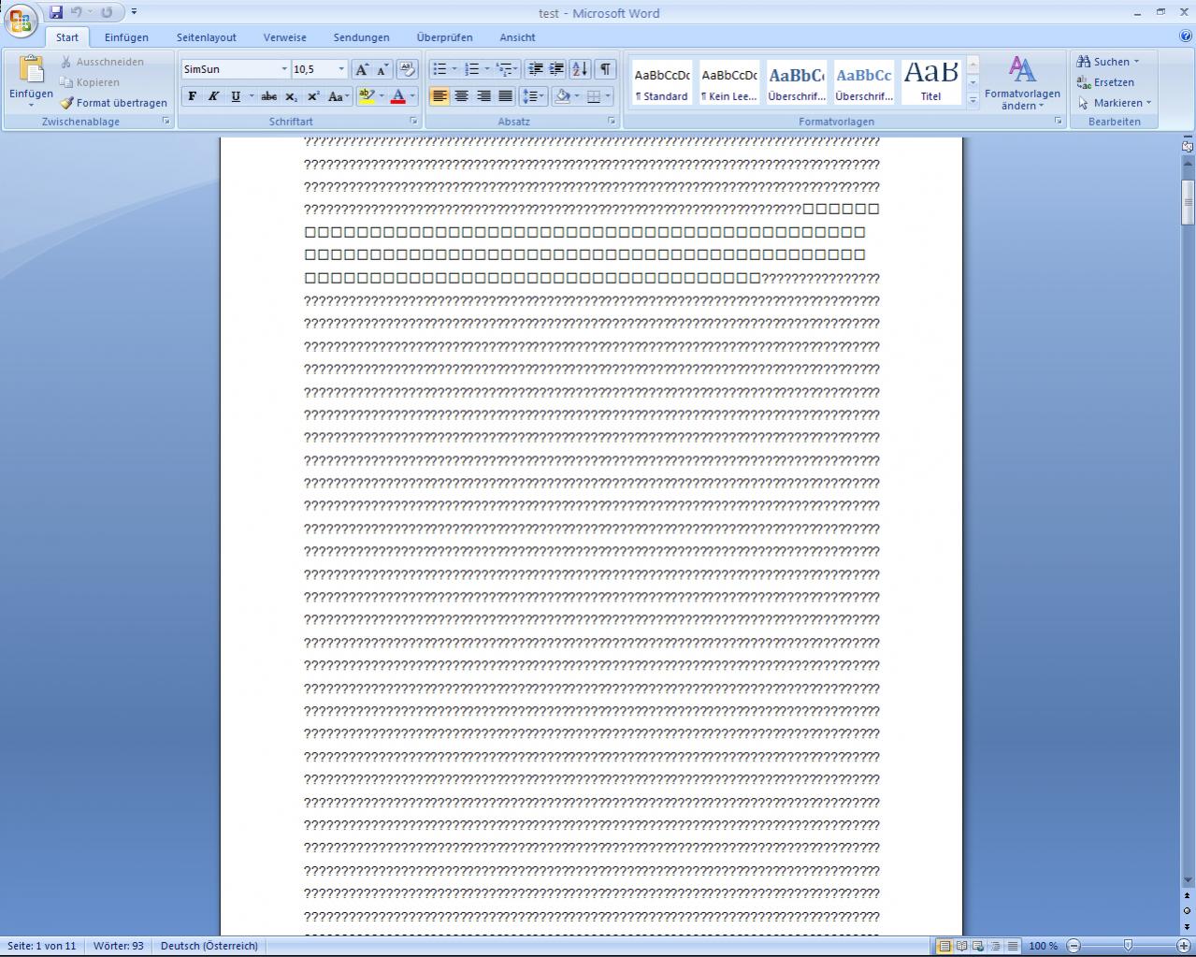Toggle superscript formatting
The width and height of the screenshot is (1196, 957).
click(313, 96)
